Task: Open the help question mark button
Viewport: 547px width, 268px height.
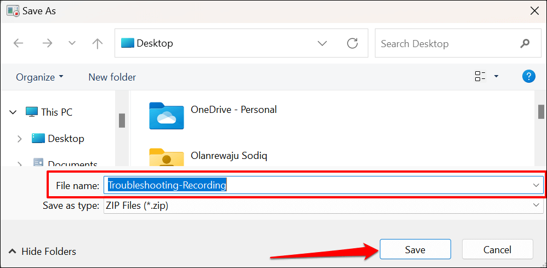Action: coord(528,77)
